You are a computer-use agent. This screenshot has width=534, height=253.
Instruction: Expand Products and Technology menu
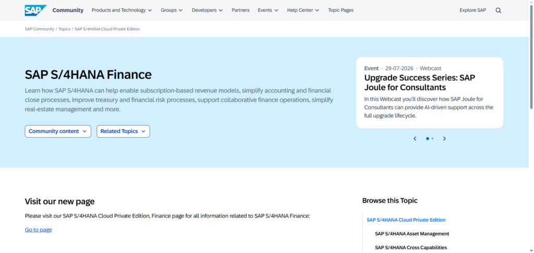pos(122,10)
